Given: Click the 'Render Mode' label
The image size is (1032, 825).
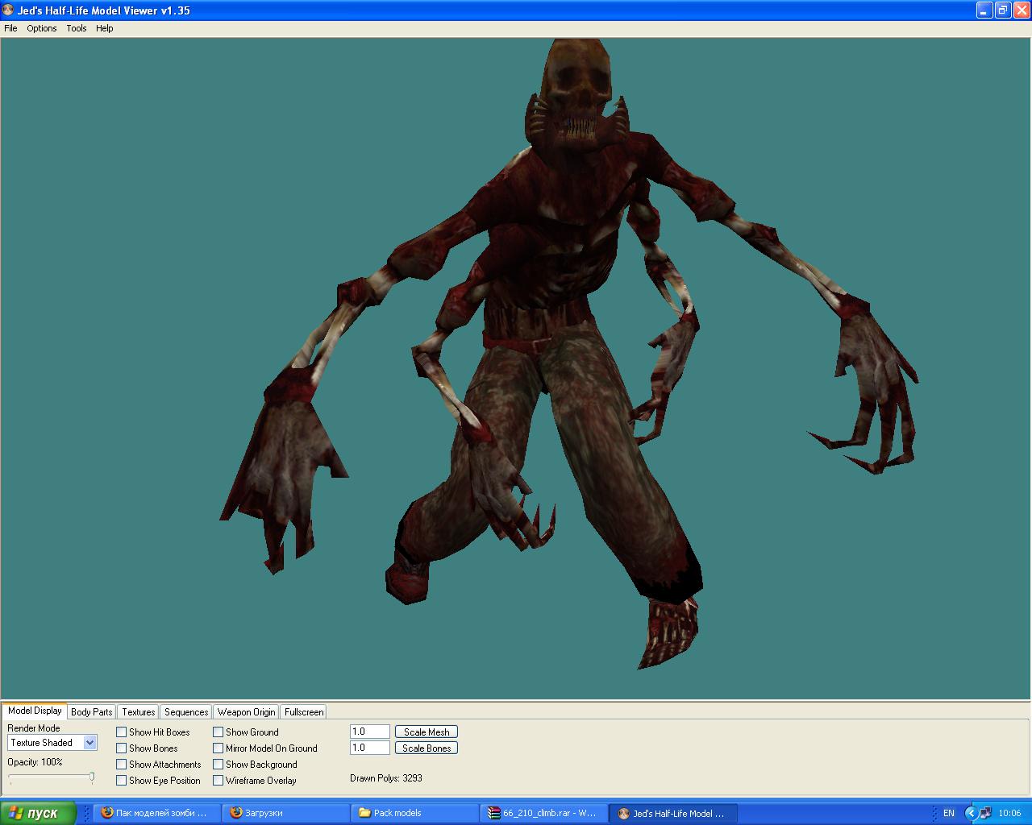Looking at the screenshot, I should (x=34, y=728).
